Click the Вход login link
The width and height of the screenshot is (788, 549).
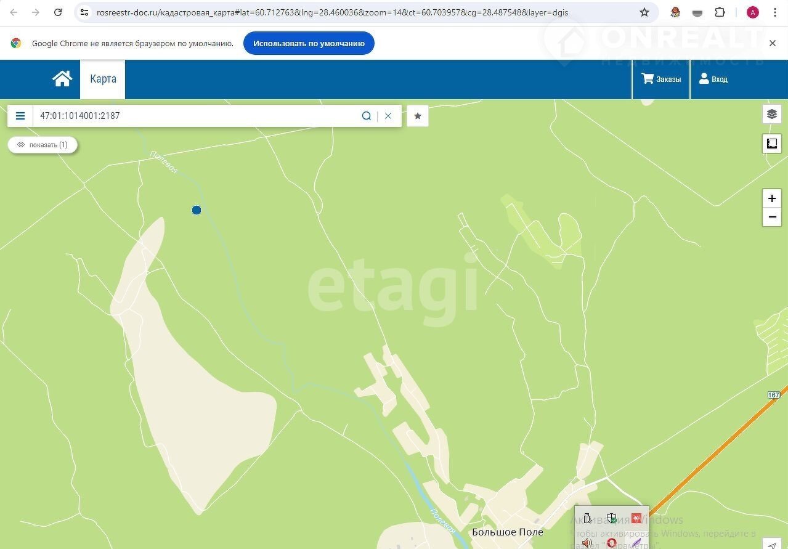coord(713,79)
